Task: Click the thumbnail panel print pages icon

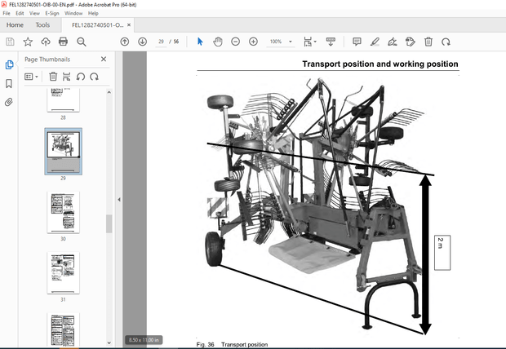Action: click(x=66, y=77)
